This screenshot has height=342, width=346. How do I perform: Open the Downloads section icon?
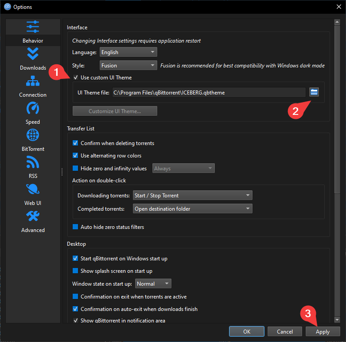[x=33, y=54]
